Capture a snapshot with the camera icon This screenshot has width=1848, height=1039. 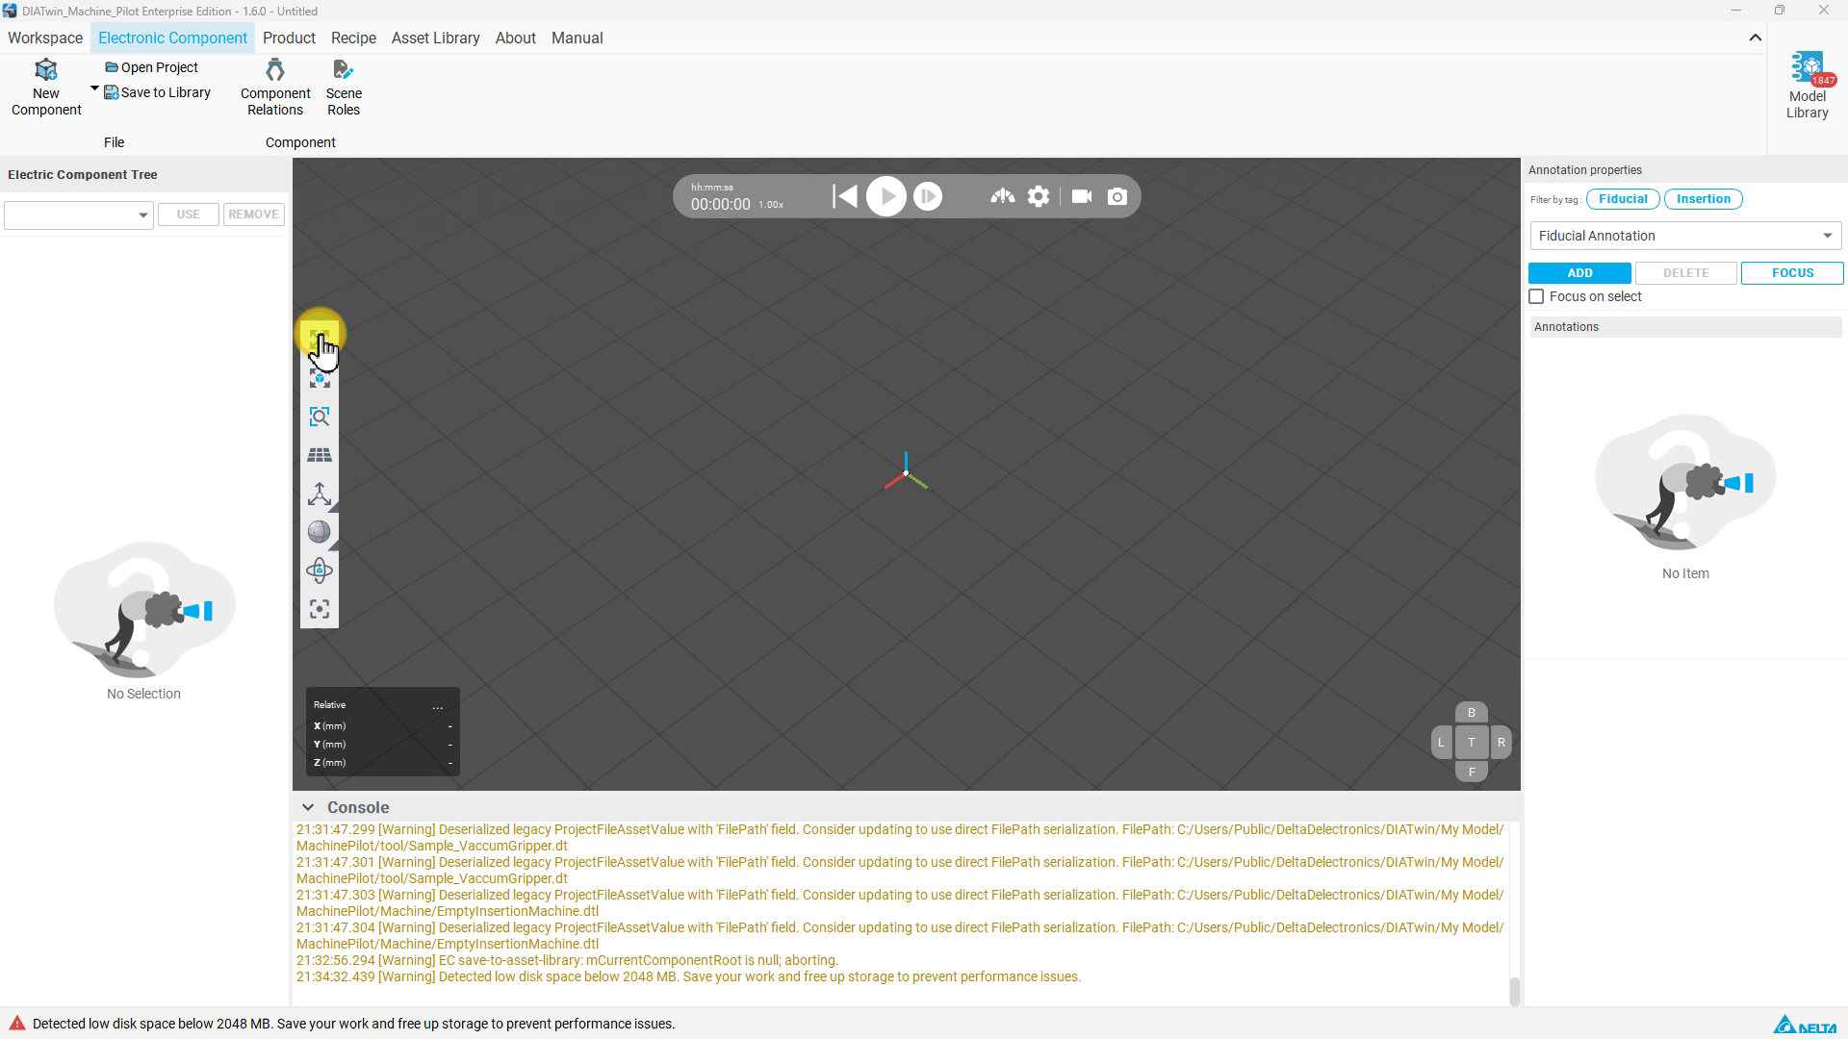point(1116,196)
